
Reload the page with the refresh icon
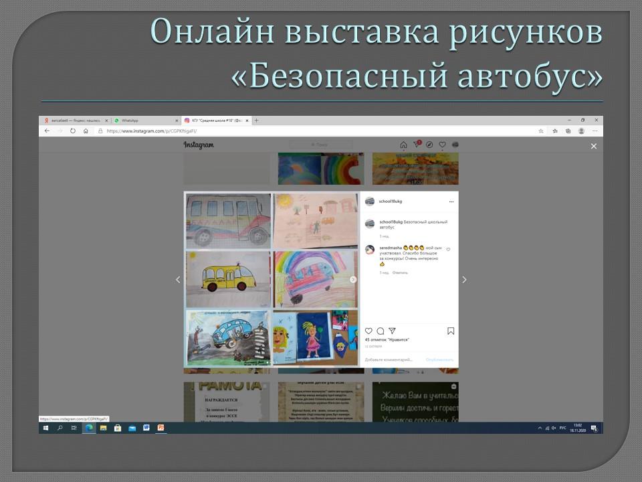(73, 131)
